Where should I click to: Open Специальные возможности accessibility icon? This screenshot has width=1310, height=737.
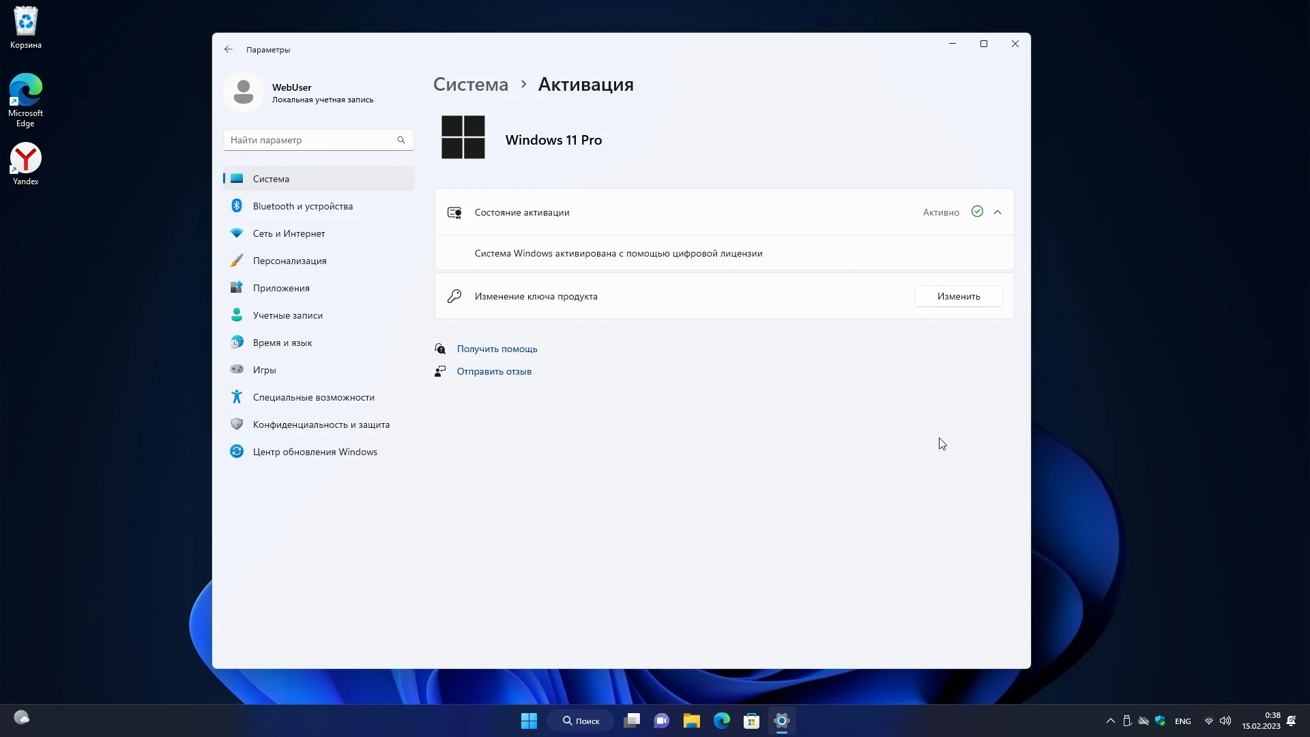(237, 396)
